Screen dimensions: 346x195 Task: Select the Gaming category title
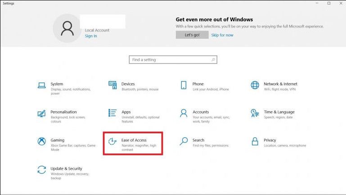click(x=58, y=140)
